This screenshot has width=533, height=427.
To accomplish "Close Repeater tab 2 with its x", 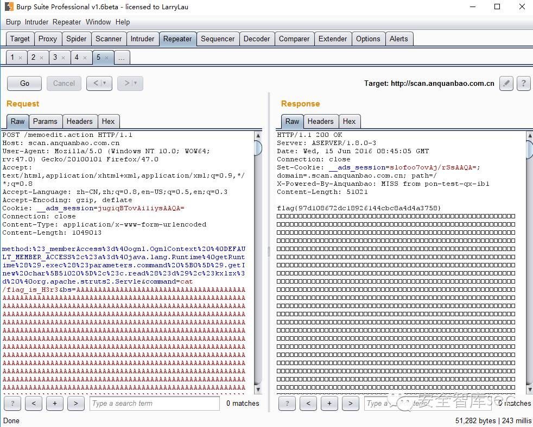I will [x=41, y=58].
